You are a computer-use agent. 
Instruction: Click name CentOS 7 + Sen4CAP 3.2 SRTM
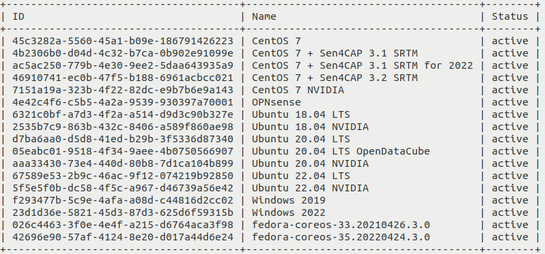pos(335,78)
